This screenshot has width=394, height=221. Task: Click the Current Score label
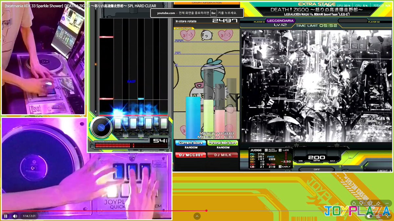(x=191, y=143)
